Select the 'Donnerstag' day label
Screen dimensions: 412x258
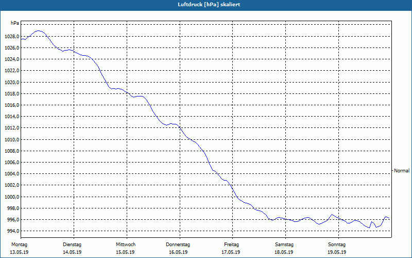click(178, 245)
